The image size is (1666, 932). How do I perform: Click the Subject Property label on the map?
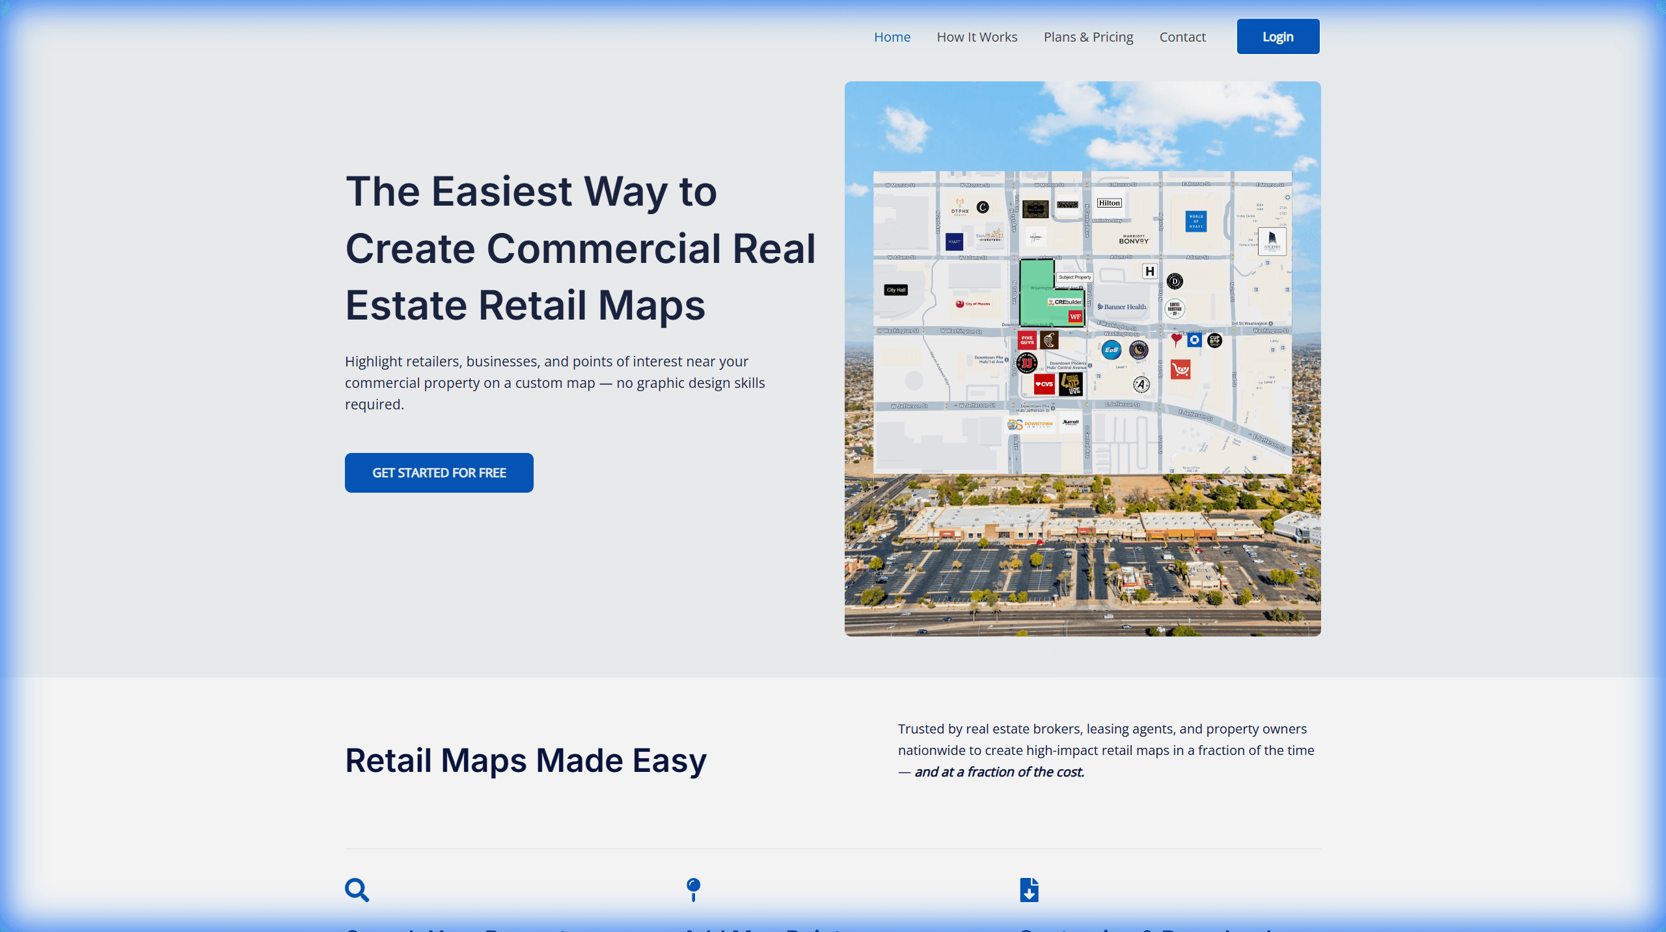click(x=1074, y=277)
